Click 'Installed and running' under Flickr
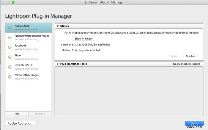This screenshot has width=208, height=130. point(26,59)
